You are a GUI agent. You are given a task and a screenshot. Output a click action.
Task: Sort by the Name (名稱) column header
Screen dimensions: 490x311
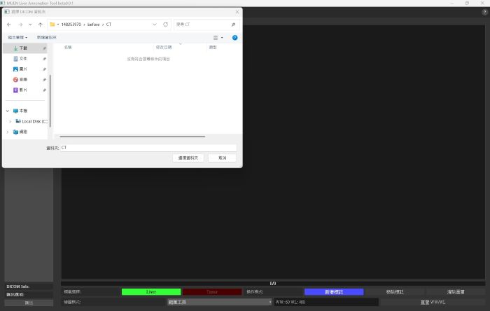[68, 47]
